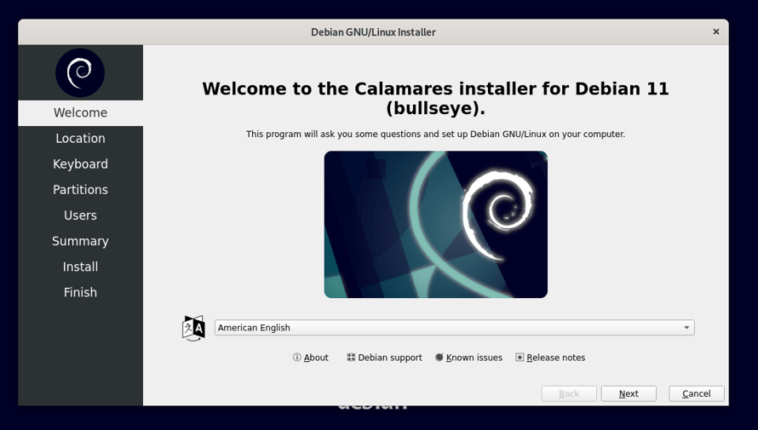Click the Release notes star icon
Screen dimensions: 758x430
pos(520,357)
